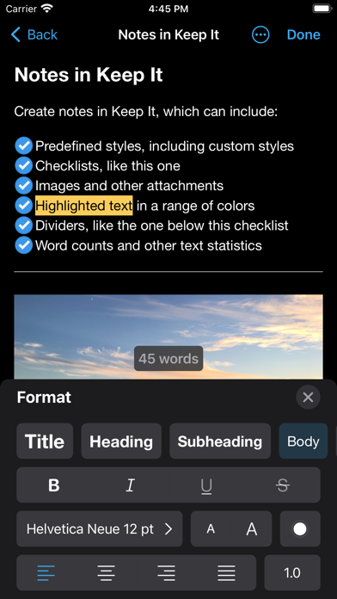Center align the text

click(106, 573)
